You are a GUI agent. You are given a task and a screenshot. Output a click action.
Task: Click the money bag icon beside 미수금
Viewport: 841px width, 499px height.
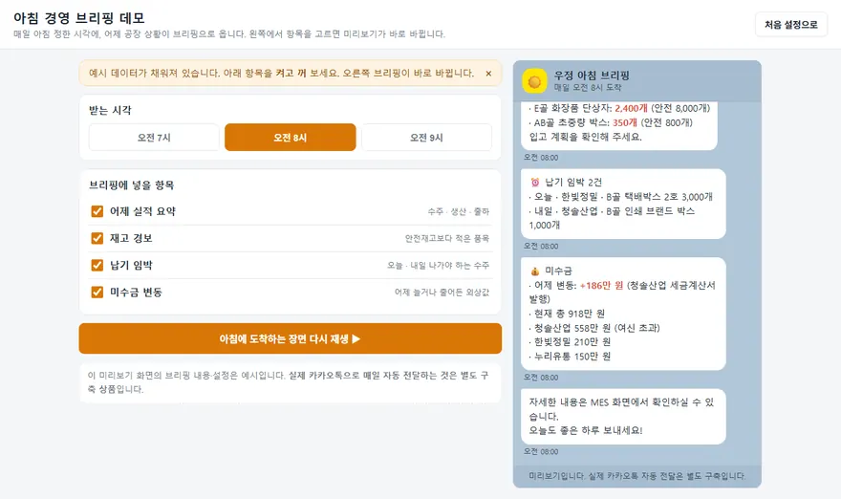(535, 271)
